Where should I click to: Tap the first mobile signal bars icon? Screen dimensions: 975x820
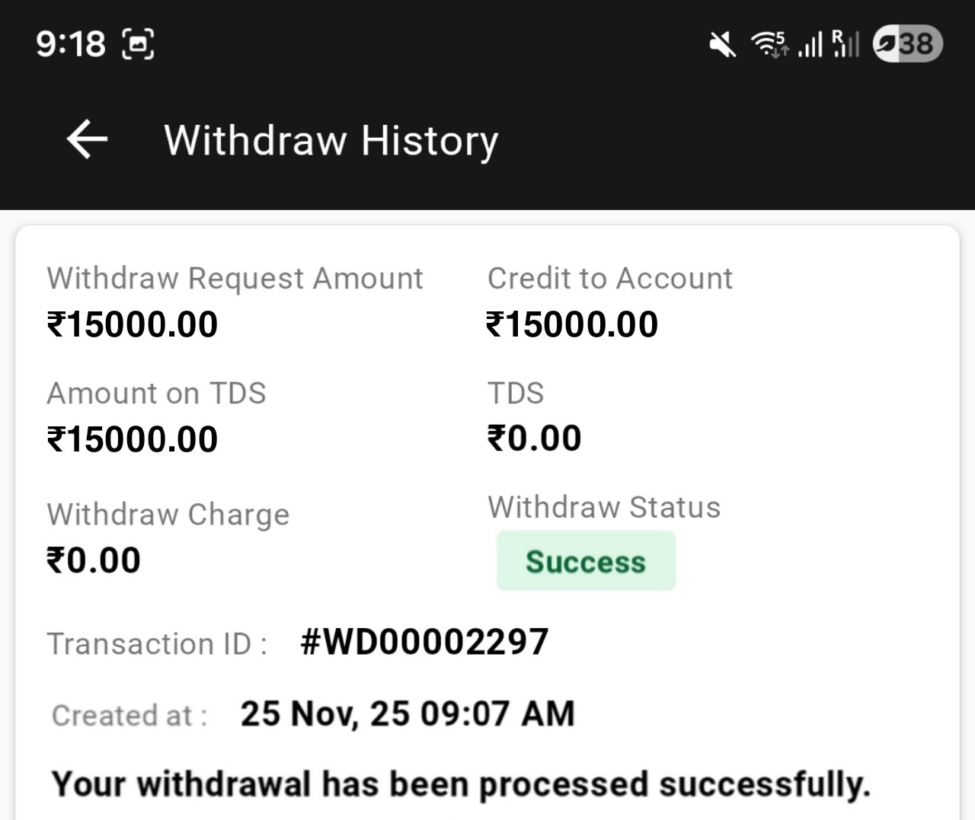point(810,44)
